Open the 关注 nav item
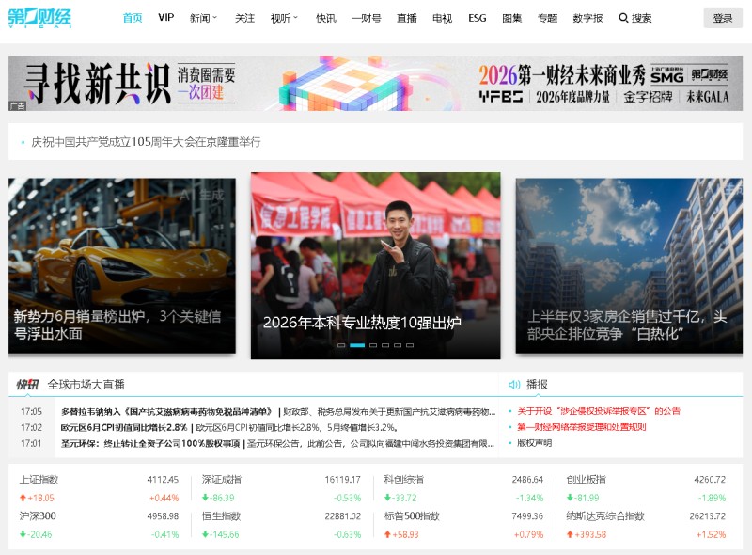 (x=244, y=18)
